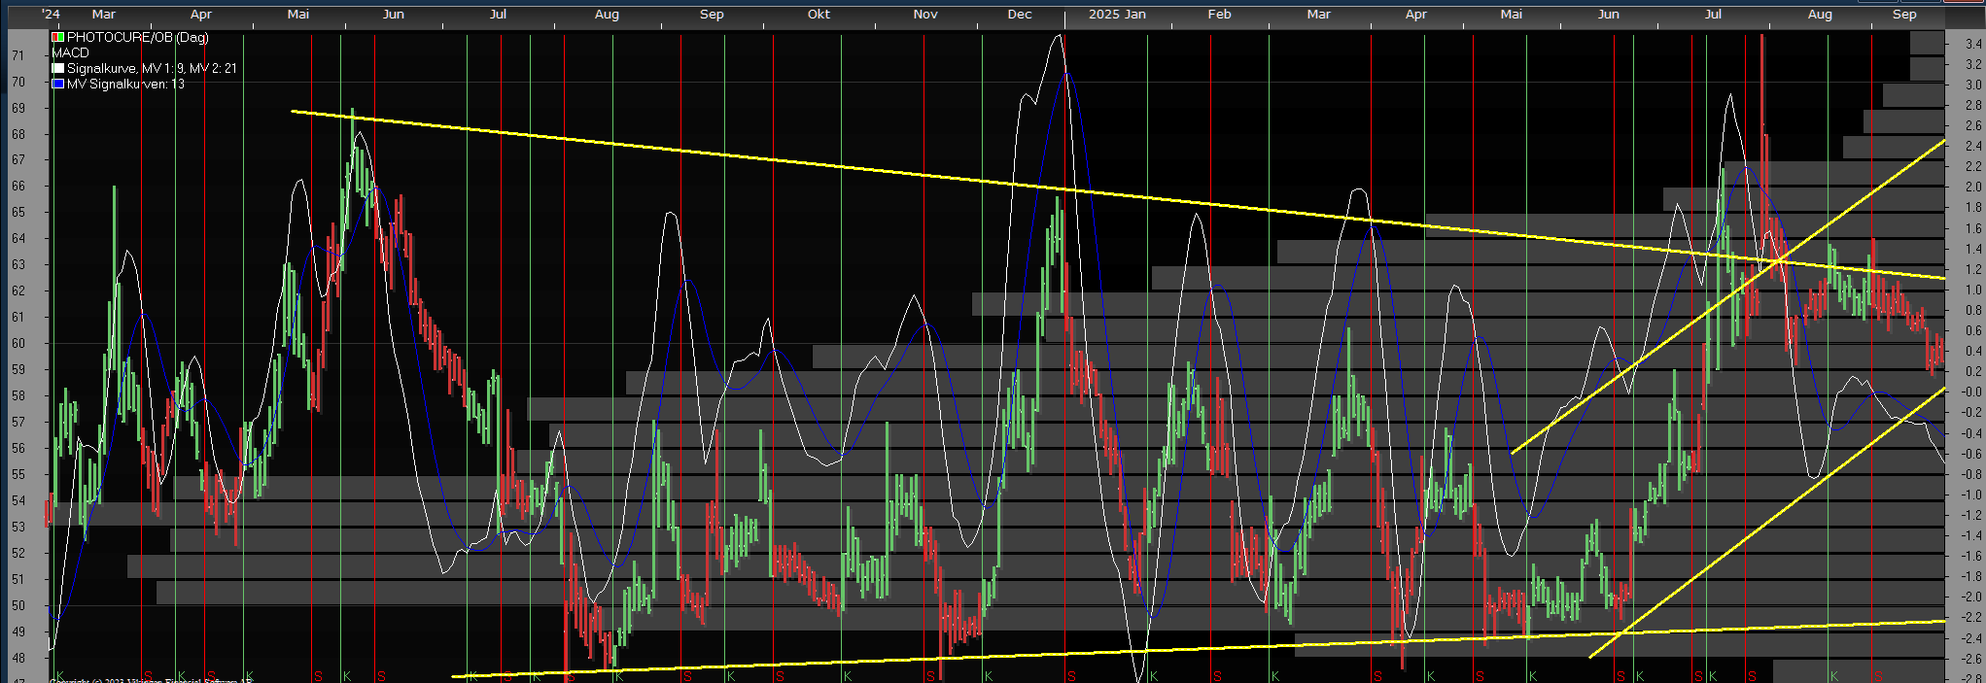This screenshot has height=683, width=1986.
Task: Click the blue MV Signalkurven legend square
Action: point(58,85)
